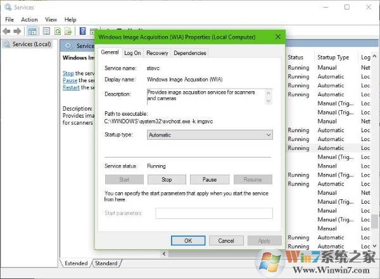Click the blue Help toolbar icon
Screen dimensions: 380x279
pos(83,31)
